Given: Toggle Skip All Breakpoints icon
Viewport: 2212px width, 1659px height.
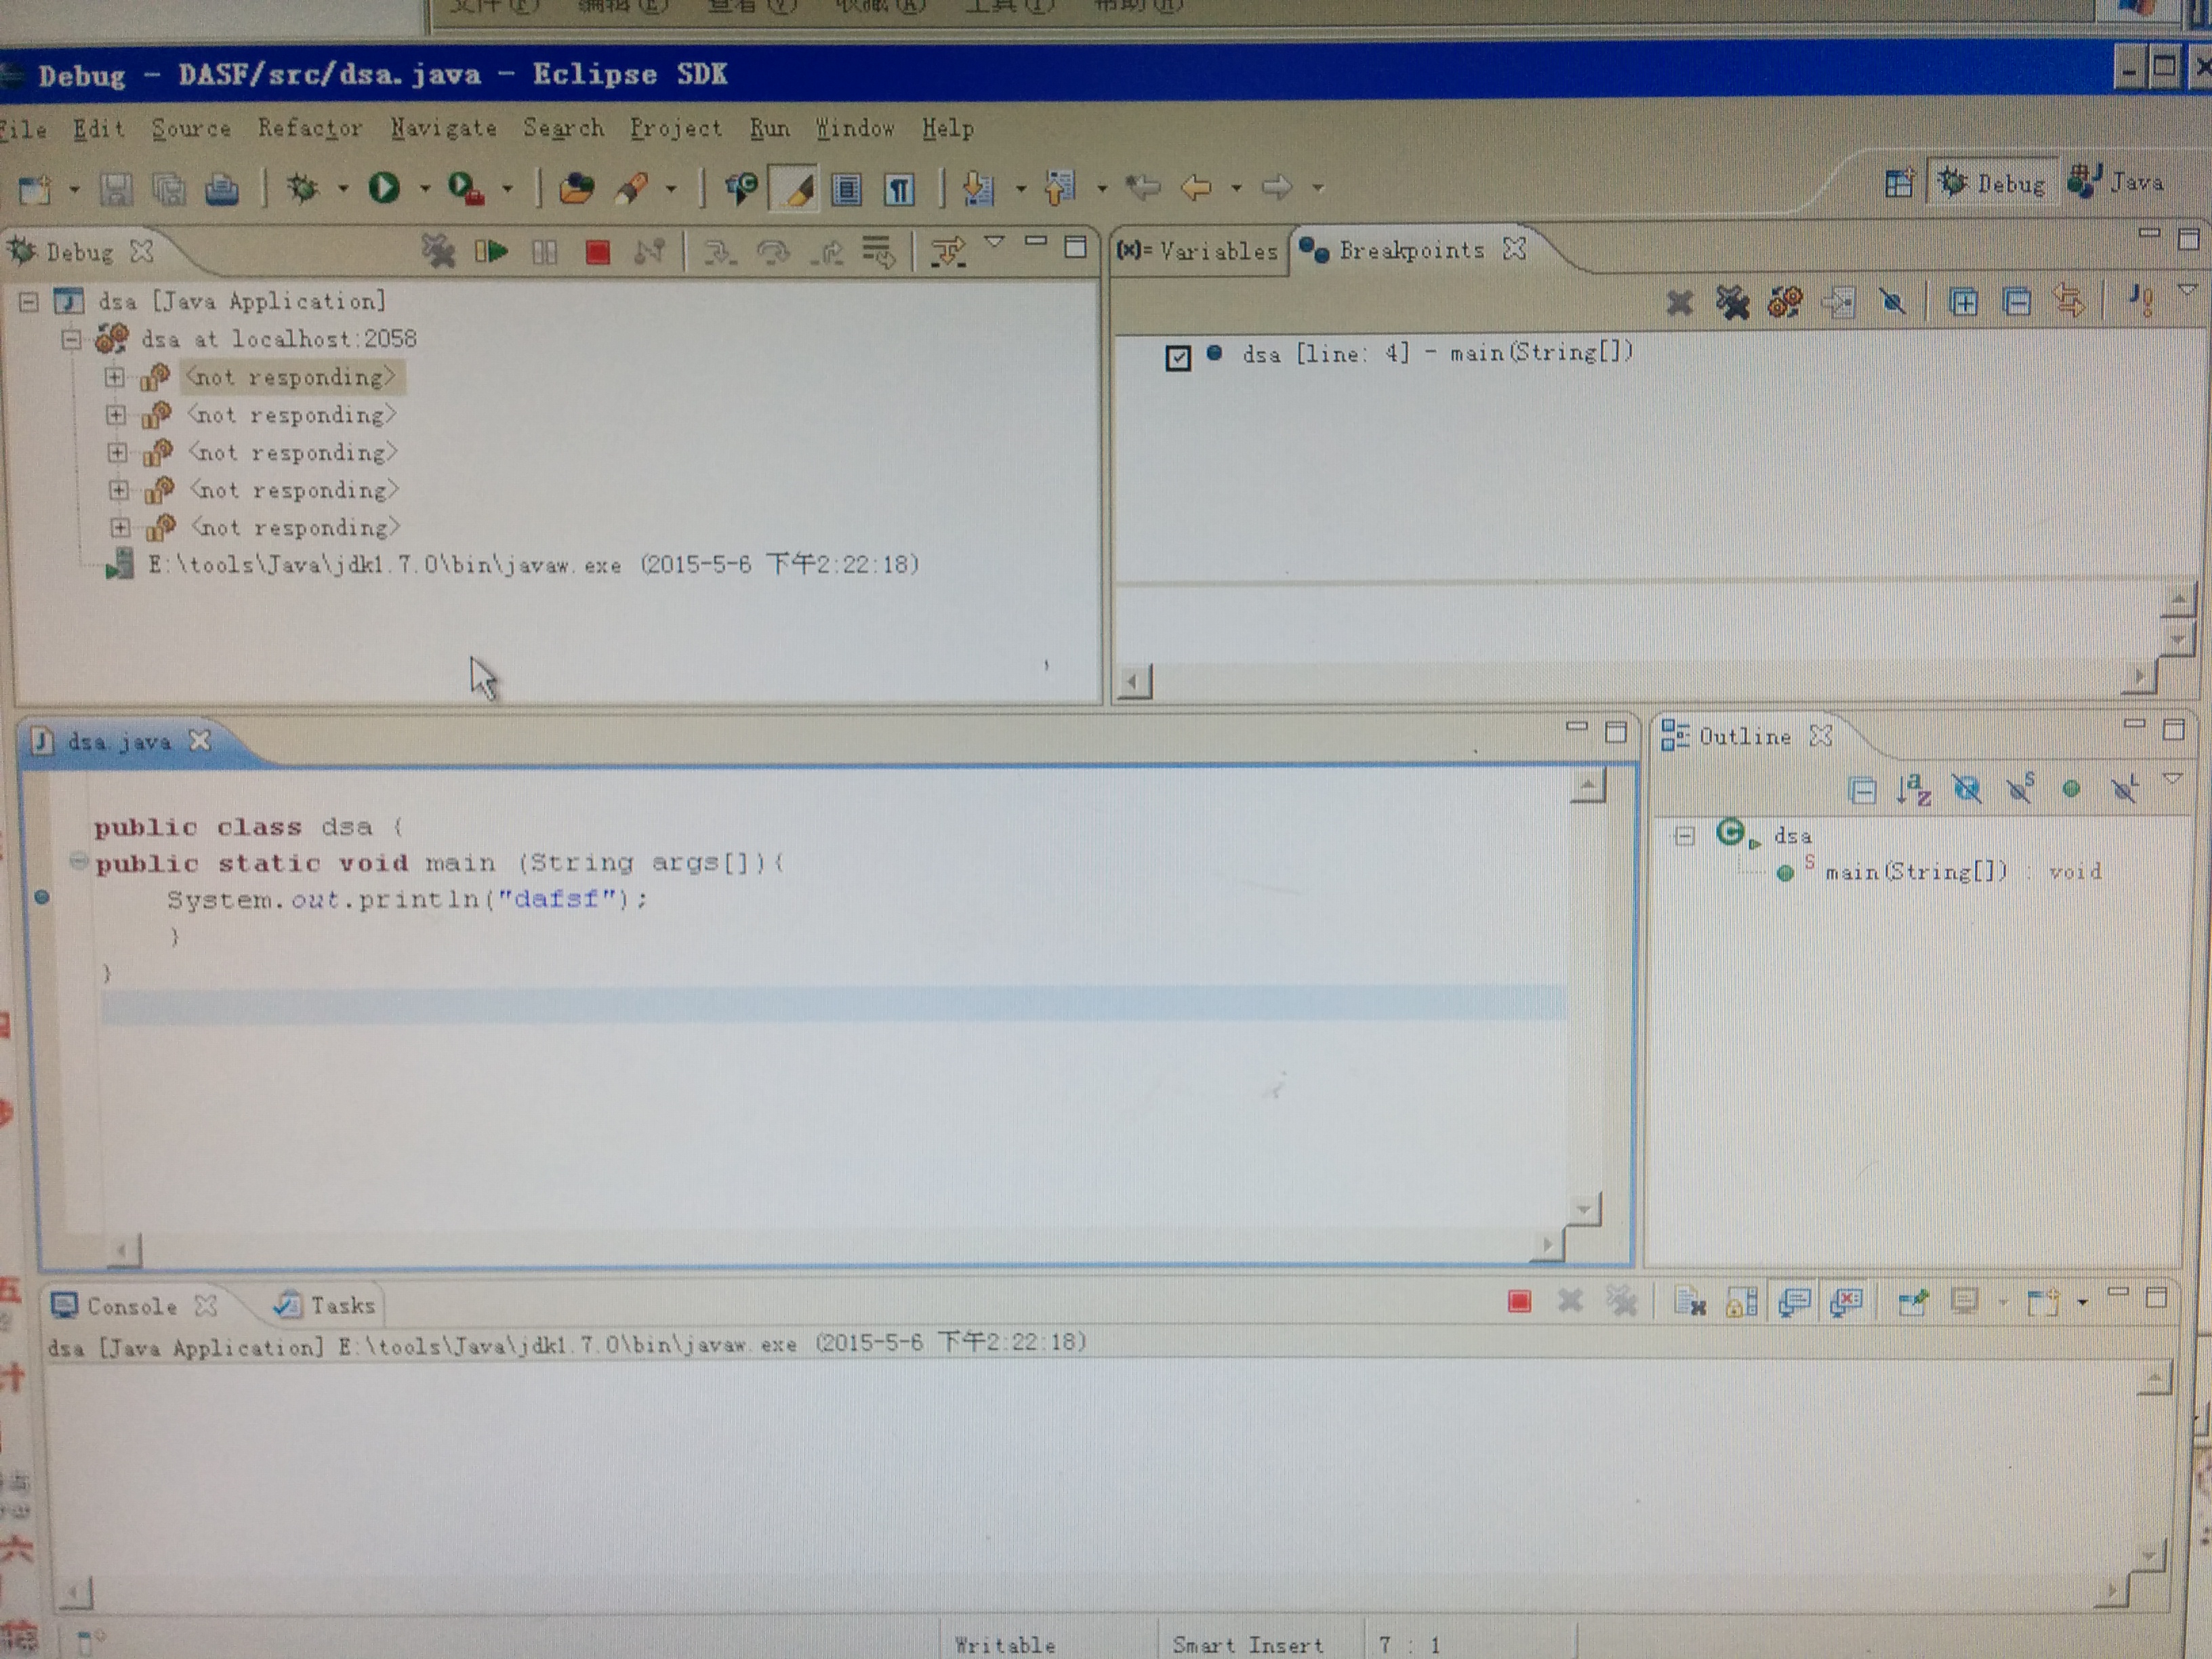Looking at the screenshot, I should 1892,302.
